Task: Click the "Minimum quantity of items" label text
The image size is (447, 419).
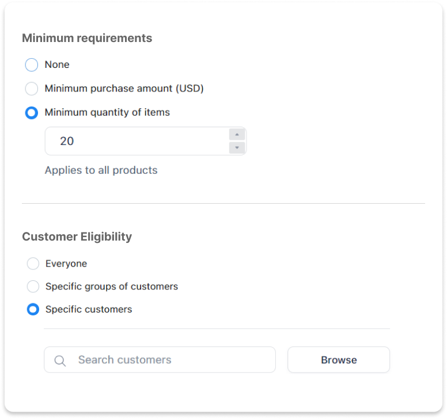Action: 108,112
